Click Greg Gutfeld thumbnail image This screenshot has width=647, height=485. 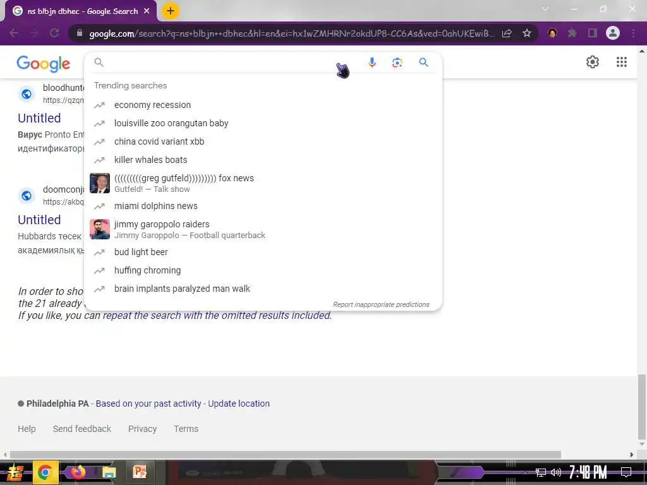(100, 183)
